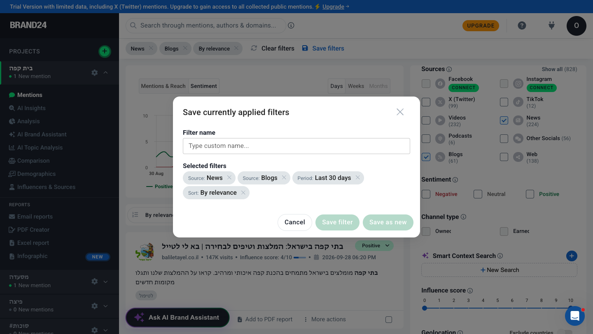Image resolution: width=593 pixels, height=334 pixels.
Task: Show the Sentiment info tooltip icon
Action: pyautogui.click(x=455, y=180)
